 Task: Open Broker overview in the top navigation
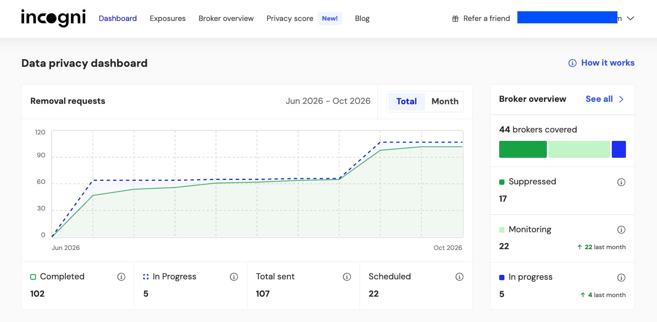click(x=226, y=19)
